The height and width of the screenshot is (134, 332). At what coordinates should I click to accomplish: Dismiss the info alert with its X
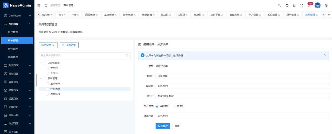click(x=324, y=55)
